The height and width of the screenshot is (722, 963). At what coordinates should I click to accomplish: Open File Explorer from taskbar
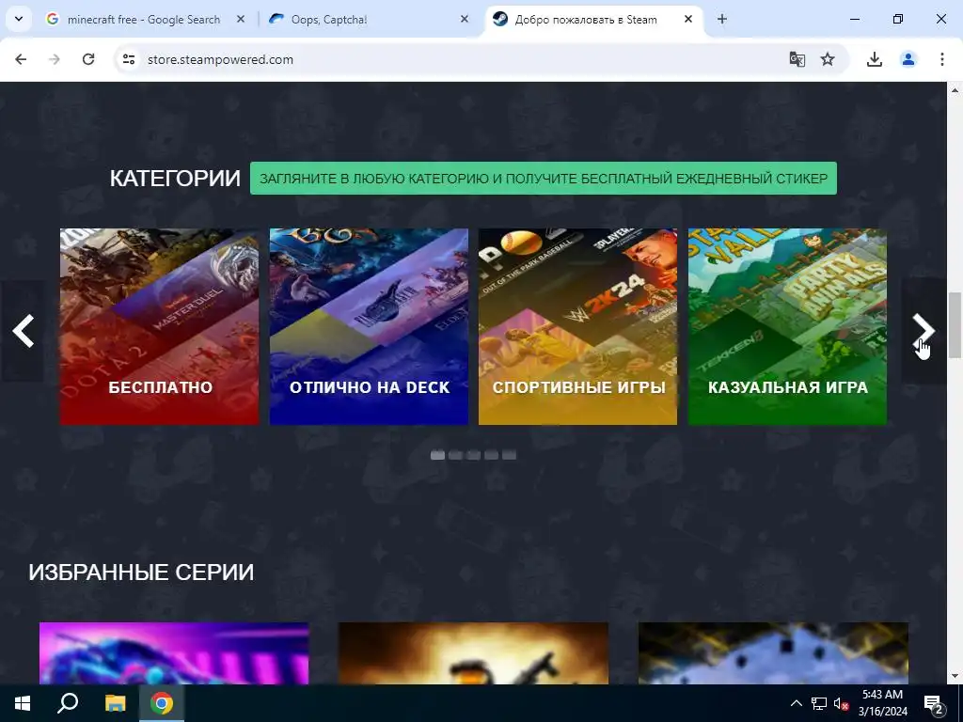pyautogui.click(x=115, y=703)
